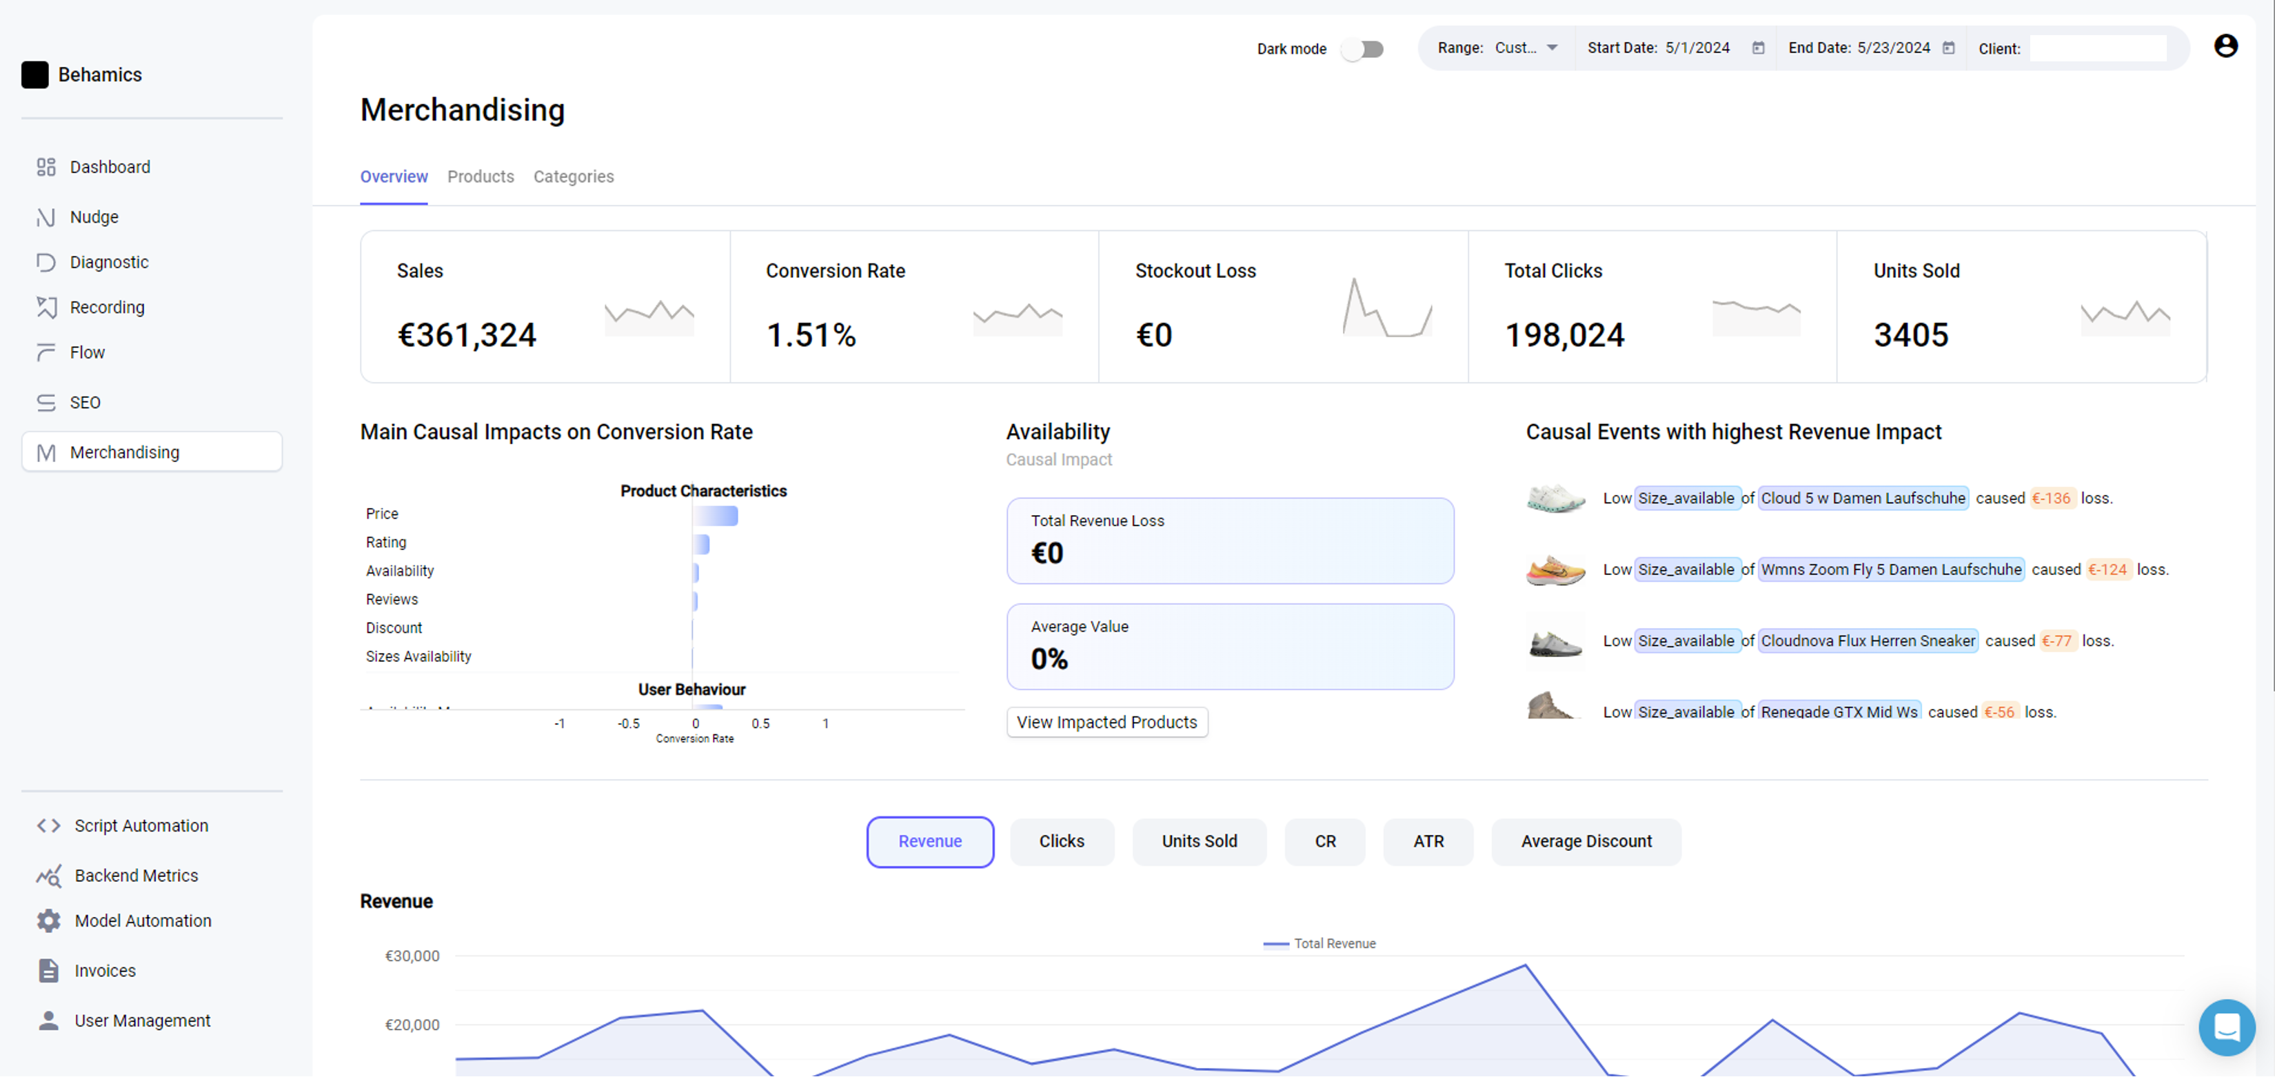Click the Average Discount button
Screen dimensions: 2275x1077
point(1585,841)
